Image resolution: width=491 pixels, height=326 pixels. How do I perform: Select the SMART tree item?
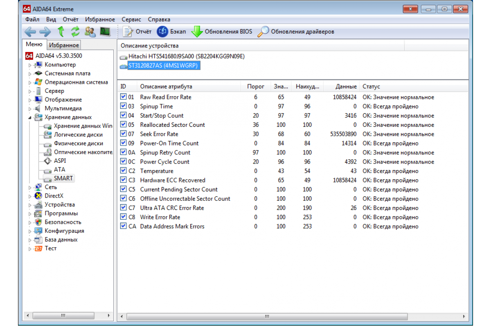point(63,178)
